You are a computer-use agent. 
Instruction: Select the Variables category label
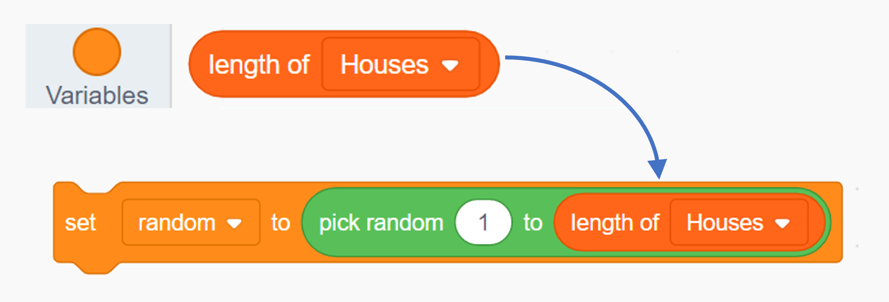[x=97, y=96]
